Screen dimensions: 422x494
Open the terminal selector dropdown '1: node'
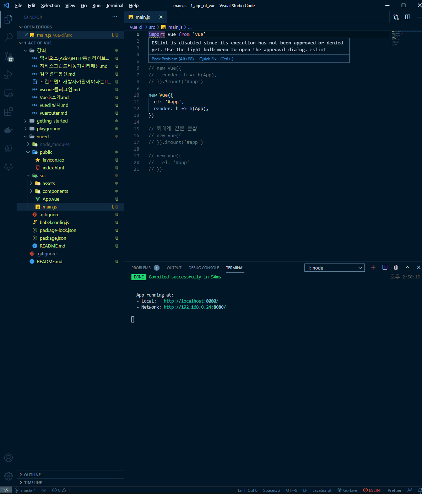pyautogui.click(x=335, y=268)
